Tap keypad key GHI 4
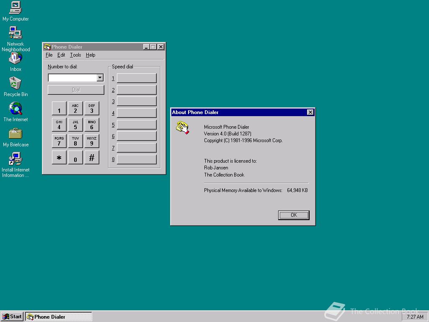Viewport: 429px width, 322px height. coord(59,125)
